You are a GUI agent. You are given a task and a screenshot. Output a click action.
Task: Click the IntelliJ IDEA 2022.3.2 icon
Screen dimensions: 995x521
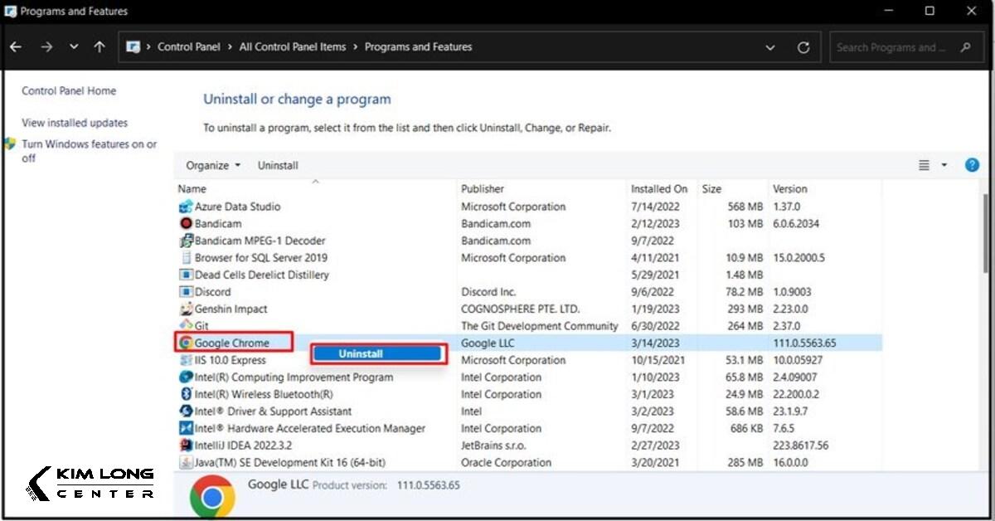tap(186, 446)
